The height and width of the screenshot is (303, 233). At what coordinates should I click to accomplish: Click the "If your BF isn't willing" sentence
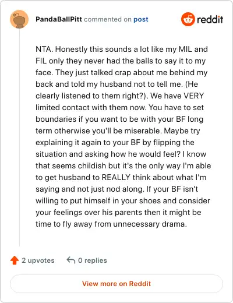point(123,206)
